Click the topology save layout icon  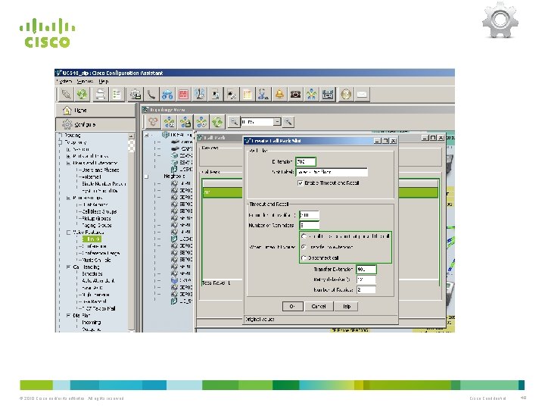pyautogui.click(x=185, y=122)
